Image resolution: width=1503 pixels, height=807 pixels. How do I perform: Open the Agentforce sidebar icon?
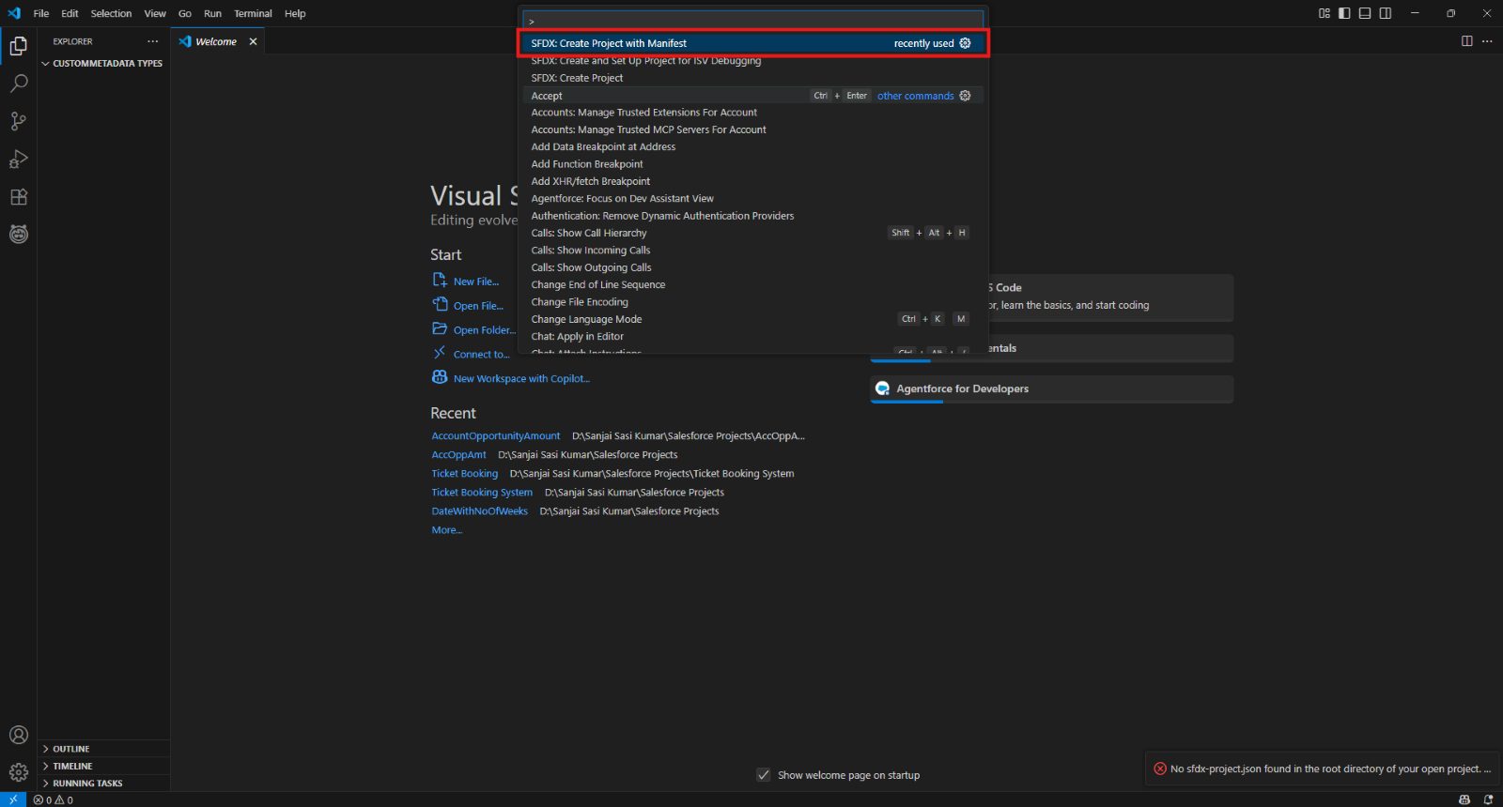pyautogui.click(x=18, y=235)
